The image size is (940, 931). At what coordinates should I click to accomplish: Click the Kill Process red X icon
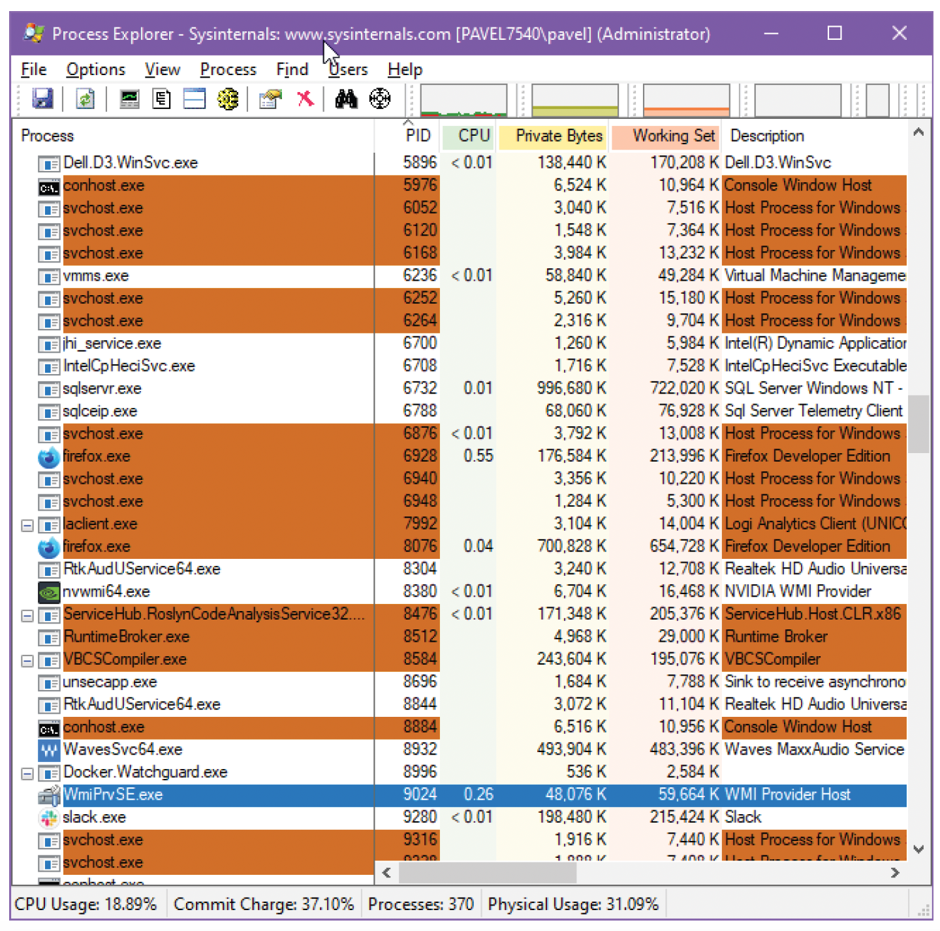(305, 99)
